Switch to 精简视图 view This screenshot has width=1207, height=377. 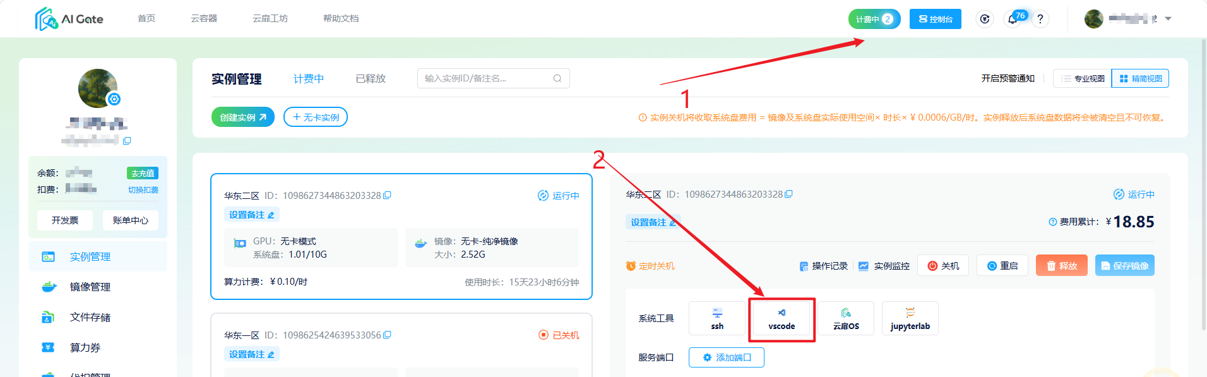(1140, 78)
